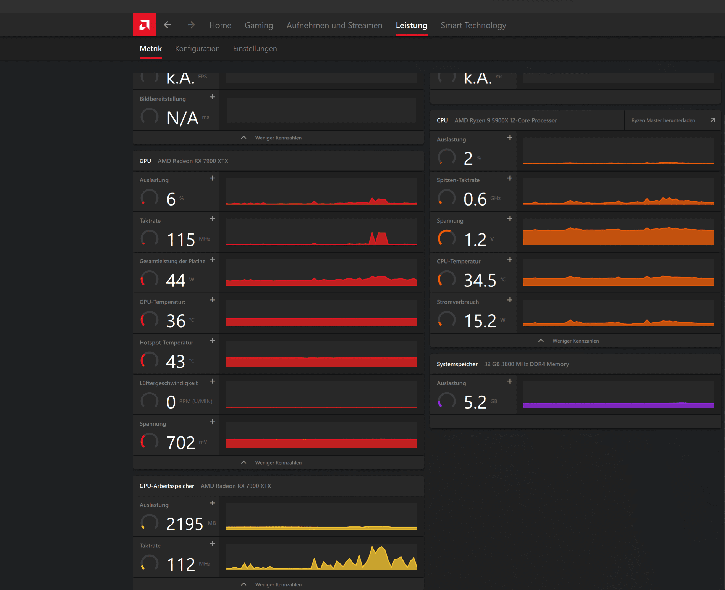
Task: Collapse metrics above the GPU section
Action: click(278, 138)
